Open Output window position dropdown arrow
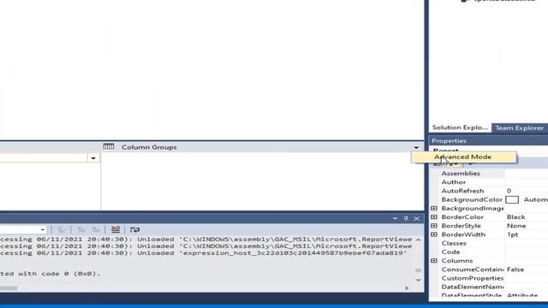 click(x=395, y=219)
